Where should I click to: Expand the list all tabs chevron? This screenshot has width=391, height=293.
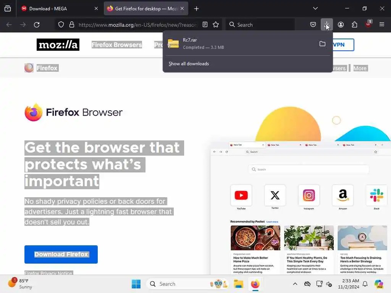tap(315, 8)
